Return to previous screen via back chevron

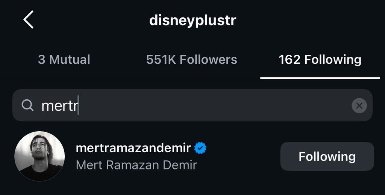click(x=29, y=20)
